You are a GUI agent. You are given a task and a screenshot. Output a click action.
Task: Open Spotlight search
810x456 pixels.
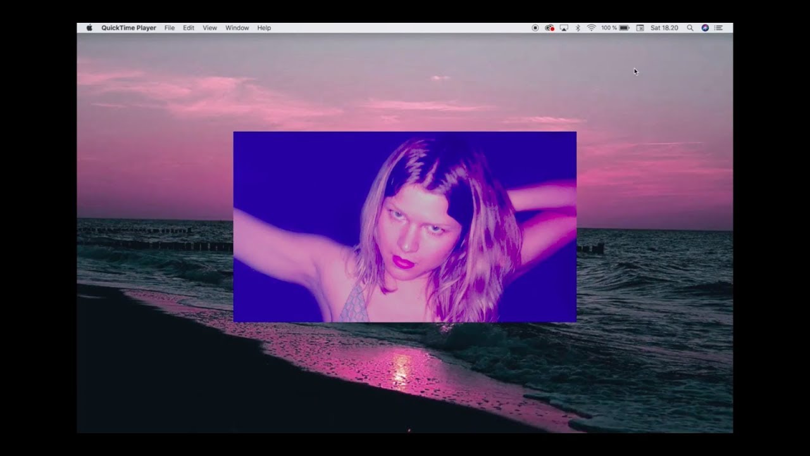point(690,28)
